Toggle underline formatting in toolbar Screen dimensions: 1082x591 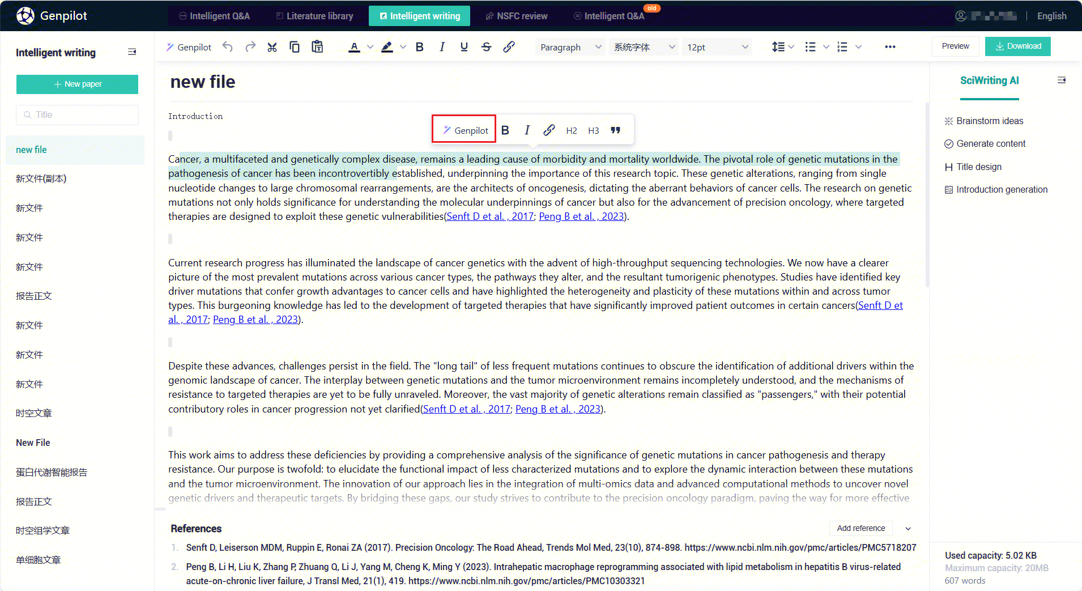click(x=464, y=47)
